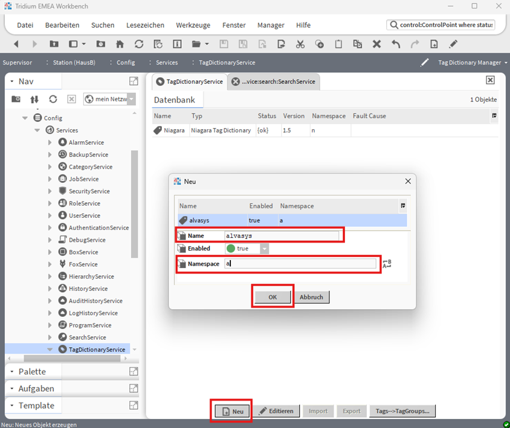Click the Nav tree refresh icon
Image resolution: width=510 pixels, height=428 pixels.
[53, 99]
